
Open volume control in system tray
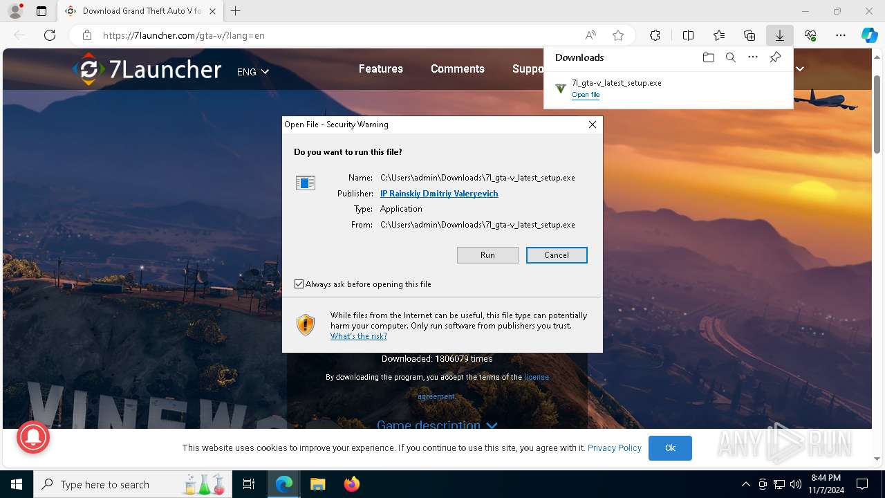tap(796, 484)
